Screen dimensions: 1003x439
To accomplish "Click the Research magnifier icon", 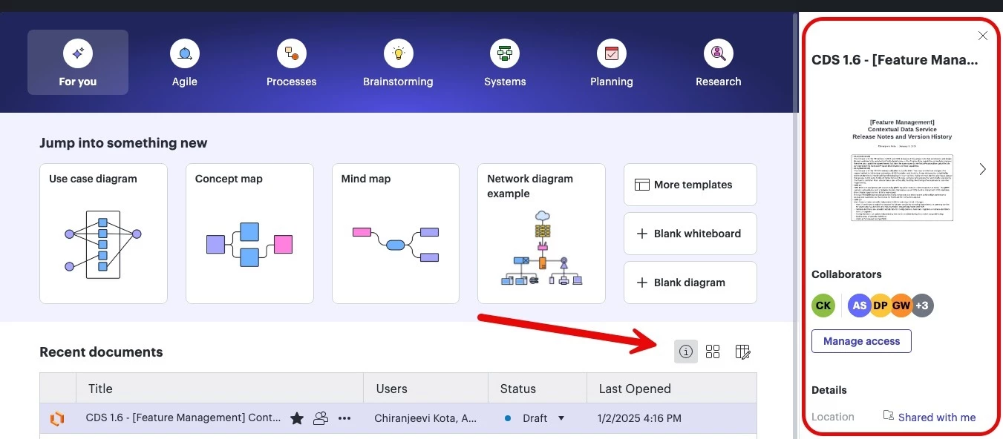I will pyautogui.click(x=719, y=53).
